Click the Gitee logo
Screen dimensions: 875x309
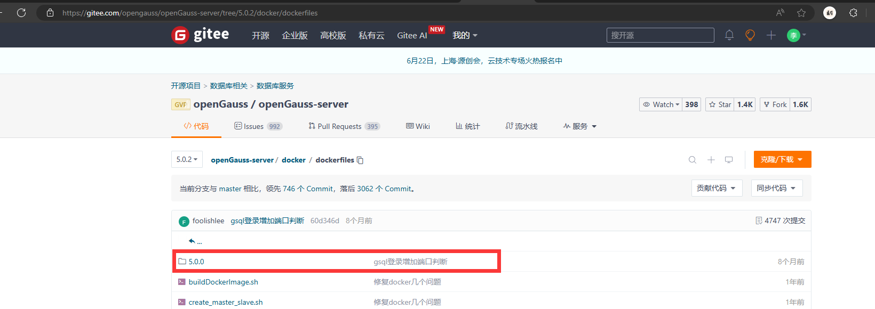click(200, 35)
